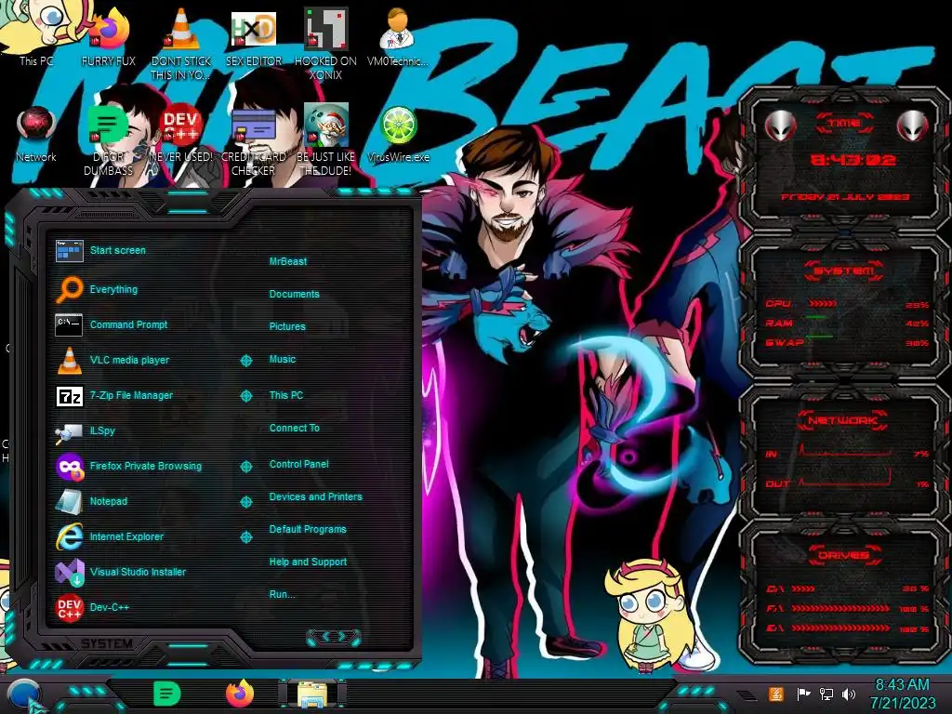
Task: Select Connect To in start menu
Action: (294, 428)
